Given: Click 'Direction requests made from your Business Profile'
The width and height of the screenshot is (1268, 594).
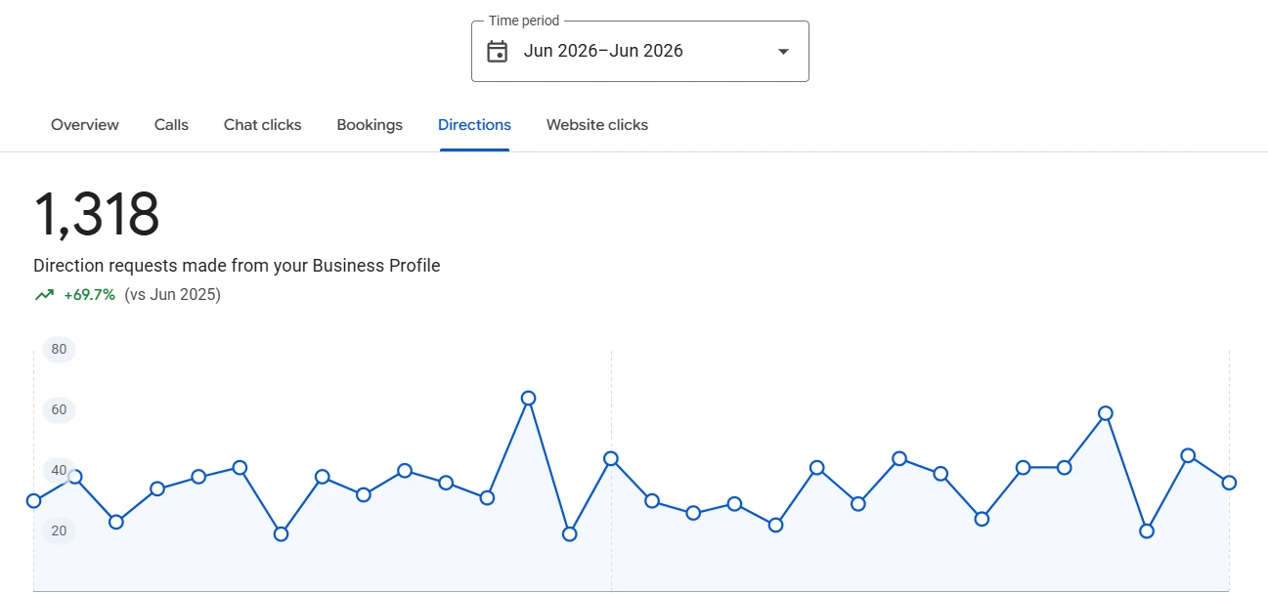Looking at the screenshot, I should click(x=237, y=266).
